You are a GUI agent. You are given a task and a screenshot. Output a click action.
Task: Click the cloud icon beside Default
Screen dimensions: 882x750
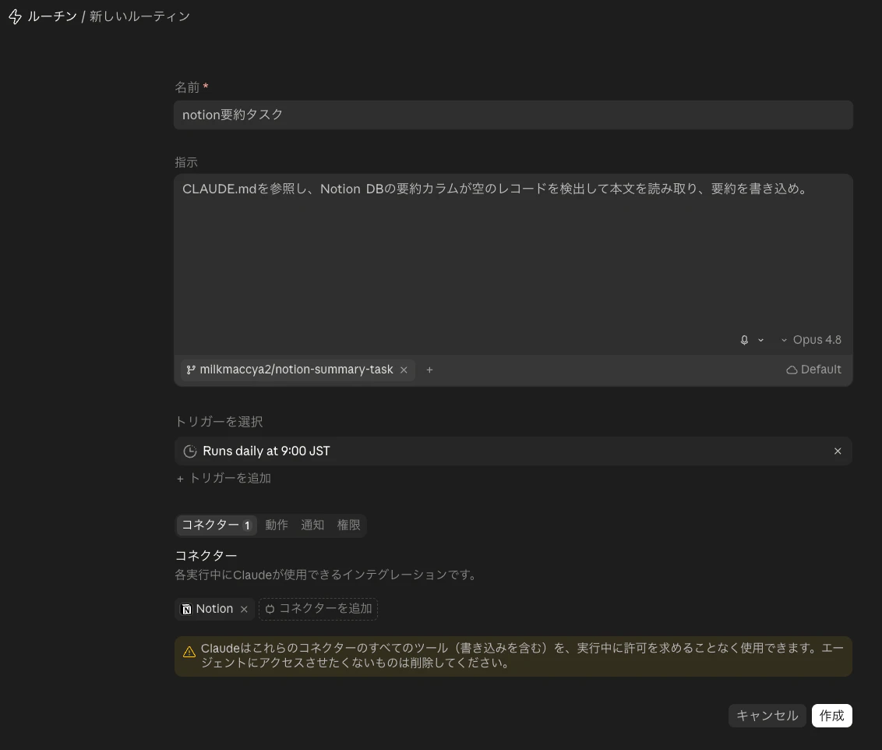point(792,370)
